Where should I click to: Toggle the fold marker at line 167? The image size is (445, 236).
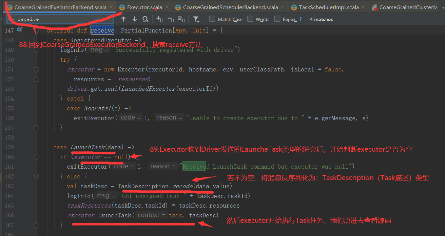36,225
